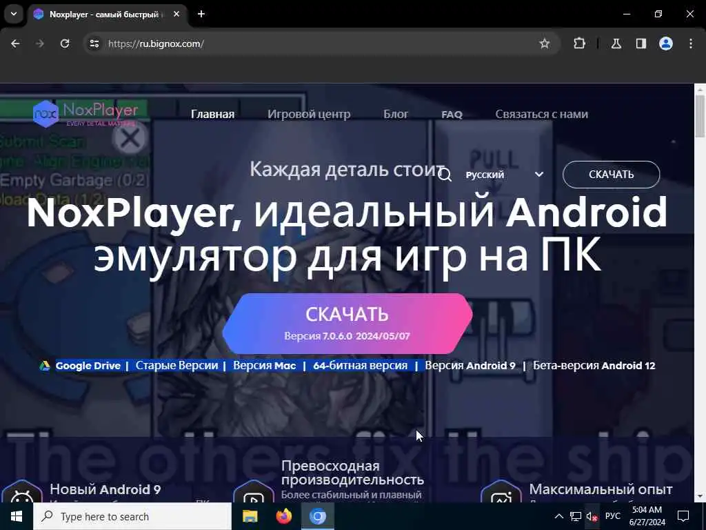This screenshot has height=530, width=706.
Task: Open the 64-битная версия link
Action: tap(360, 366)
